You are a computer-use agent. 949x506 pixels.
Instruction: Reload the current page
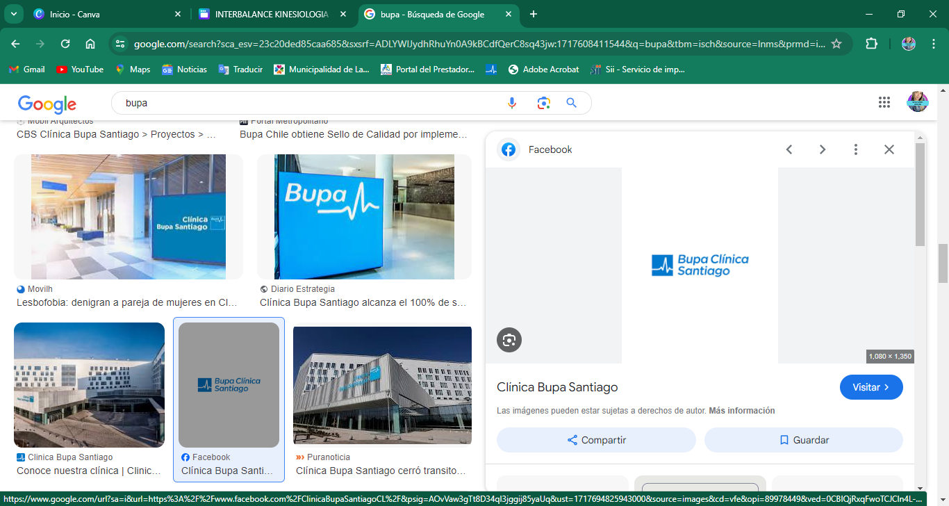tap(65, 44)
